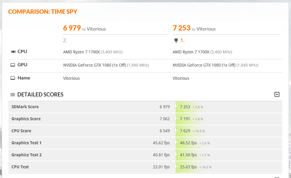Open the 7 253 score result
The width and height of the screenshot is (291, 178).
click(x=182, y=28)
